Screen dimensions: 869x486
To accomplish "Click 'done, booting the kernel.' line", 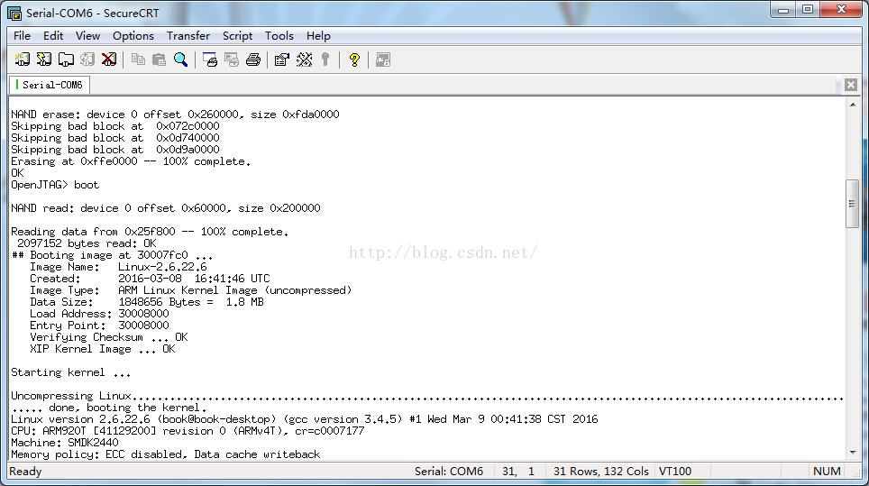I will coord(108,408).
